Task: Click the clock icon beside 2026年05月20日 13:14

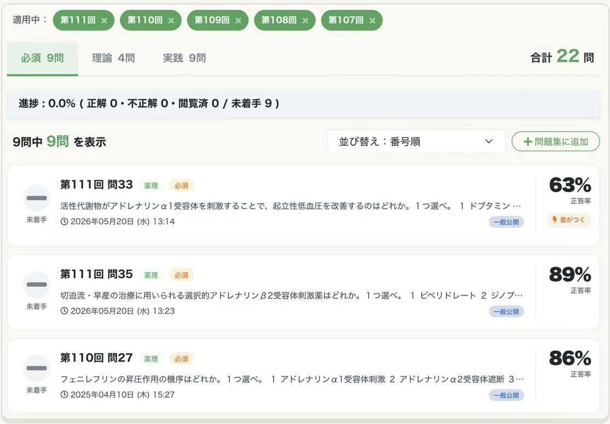Action: pyautogui.click(x=65, y=221)
